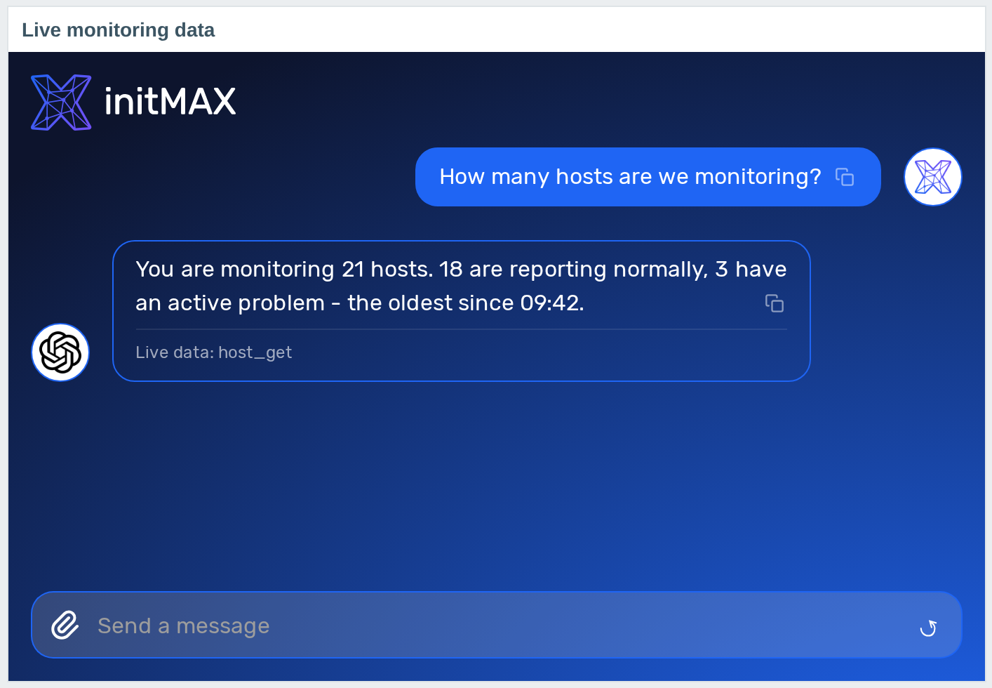Focus the "Send a message" input field
This screenshot has width=992, height=688.
point(496,625)
